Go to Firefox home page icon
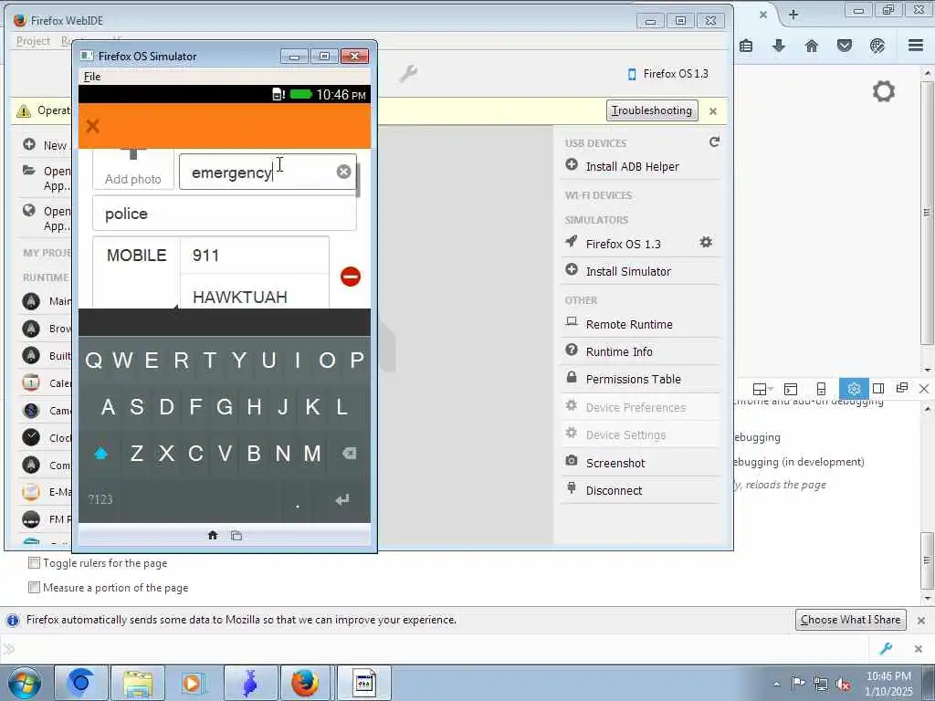The image size is (935, 701). click(812, 46)
